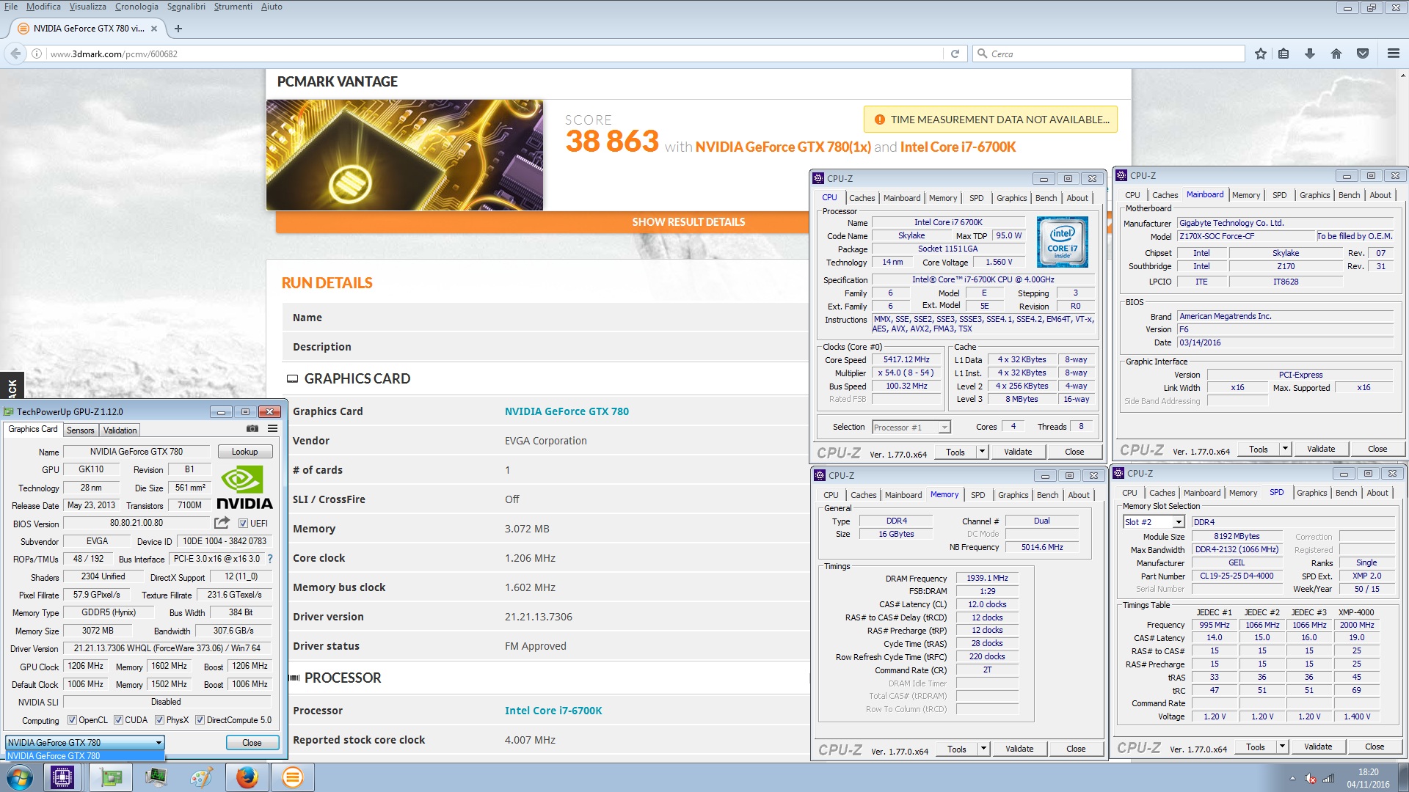
Task: Open the Firefox hamburger menu
Action: [1394, 54]
